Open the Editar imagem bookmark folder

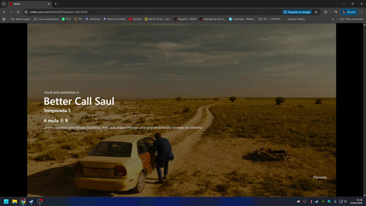21,19
